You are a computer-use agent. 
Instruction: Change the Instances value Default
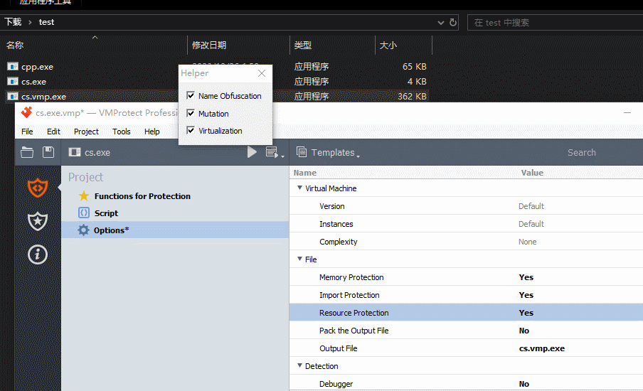(531, 224)
